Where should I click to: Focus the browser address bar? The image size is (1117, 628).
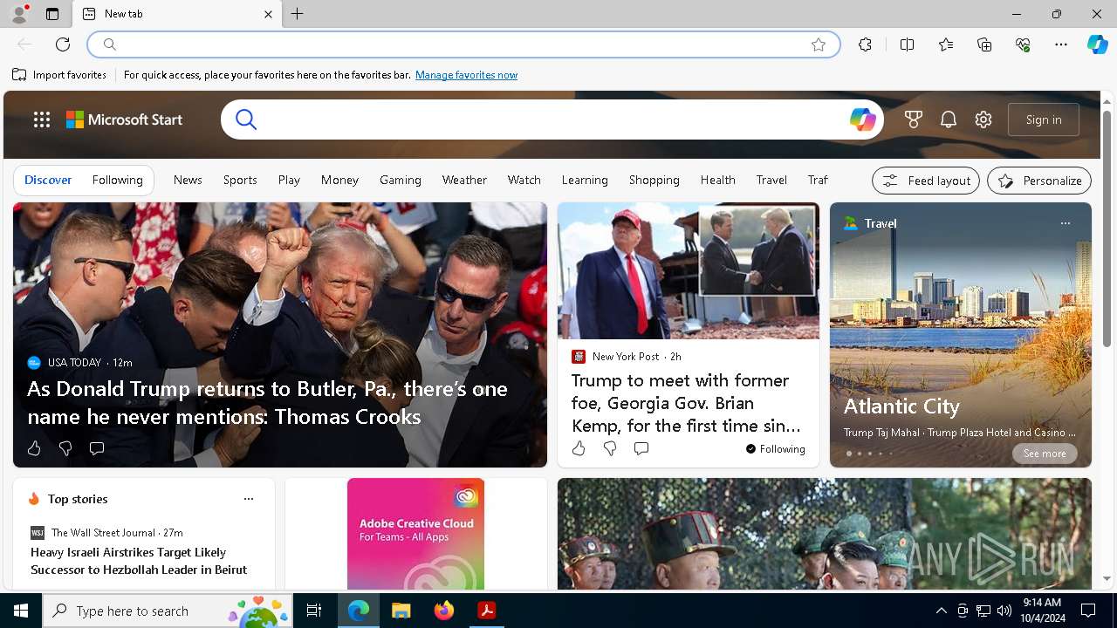pyautogui.click(x=463, y=44)
